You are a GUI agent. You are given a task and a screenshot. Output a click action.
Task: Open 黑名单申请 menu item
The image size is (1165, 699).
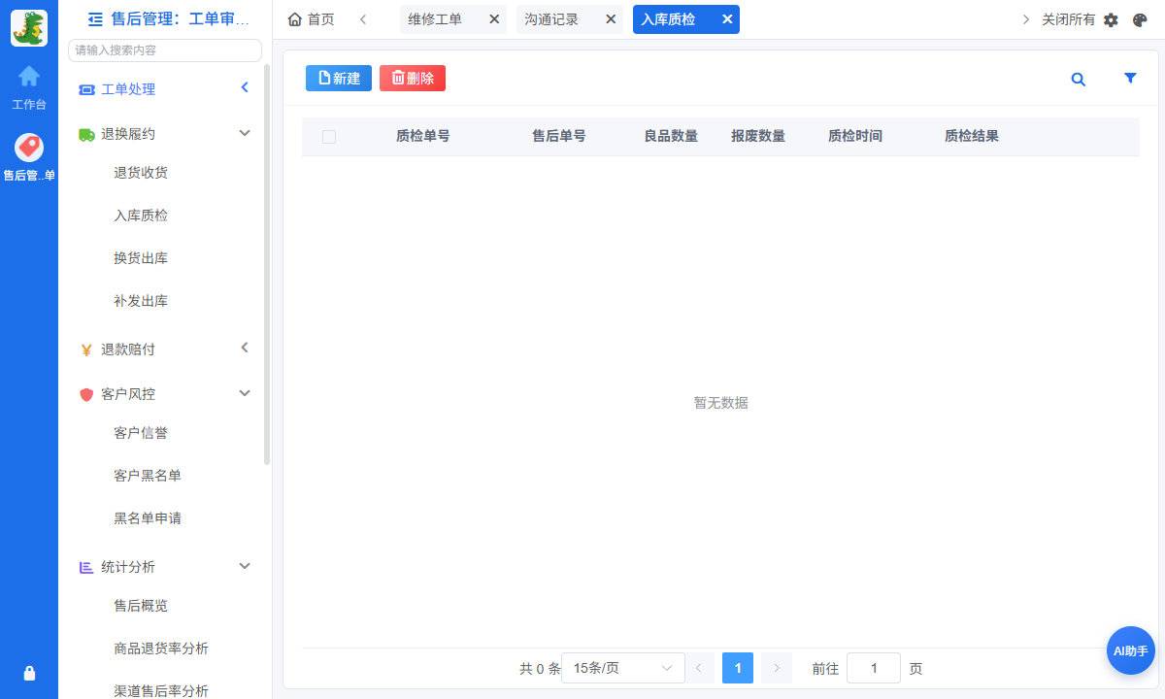[148, 518]
